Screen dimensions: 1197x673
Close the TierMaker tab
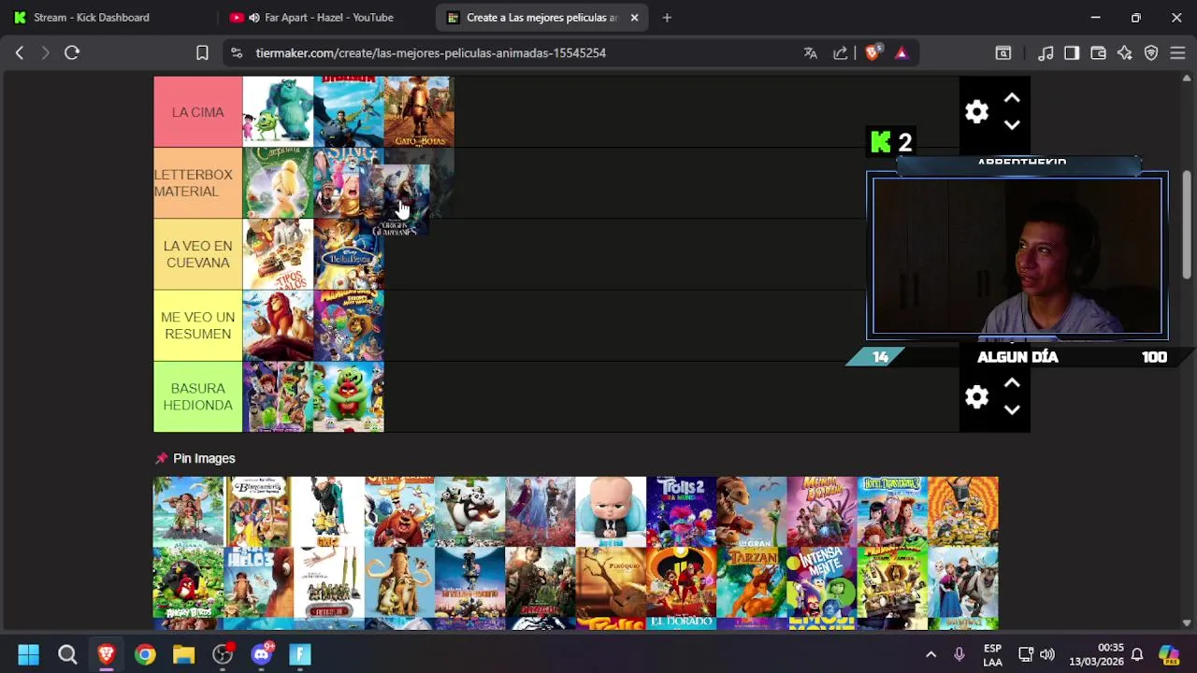click(x=634, y=17)
